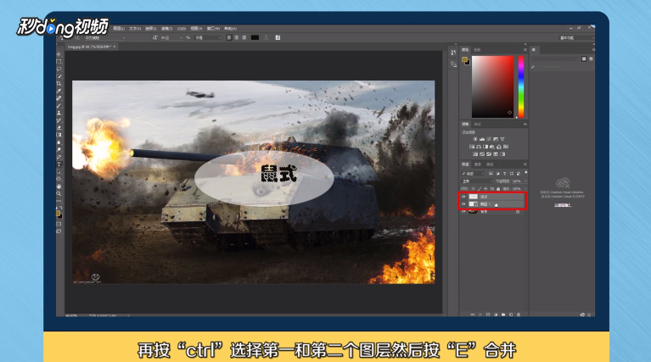Toggle visibility of the top text layer

click(x=463, y=197)
